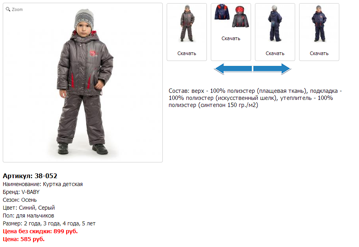Screen dimensions: 359x247
Task: Open the main photo of boy in gray suit
Action: tap(83, 83)
